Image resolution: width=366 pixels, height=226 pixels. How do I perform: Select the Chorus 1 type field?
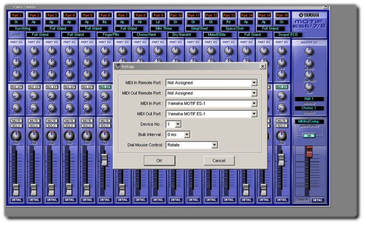pos(309,108)
